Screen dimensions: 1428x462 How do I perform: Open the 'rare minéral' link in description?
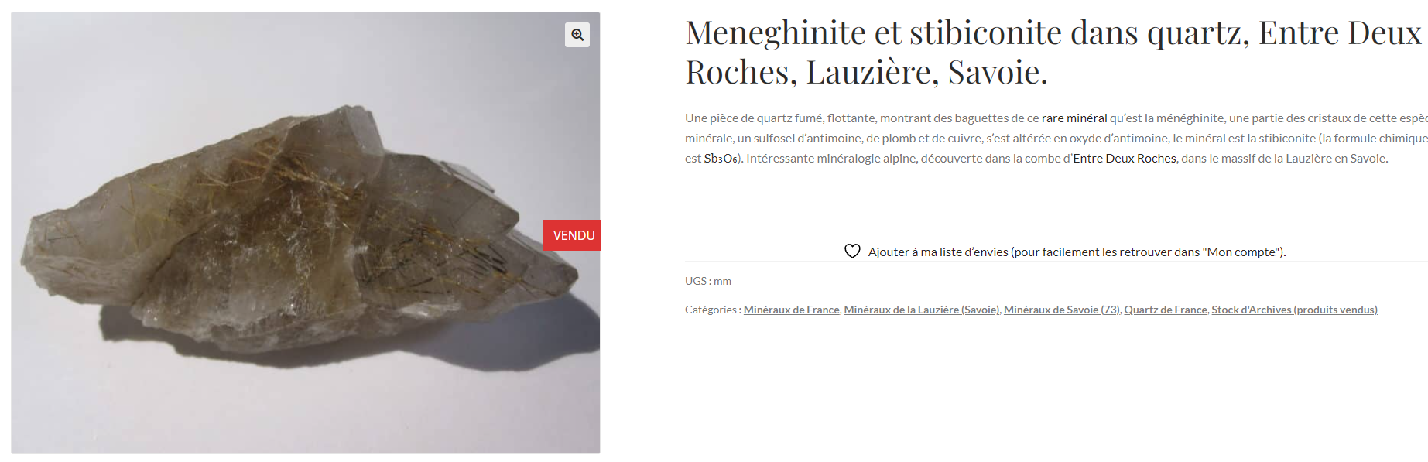click(1074, 118)
